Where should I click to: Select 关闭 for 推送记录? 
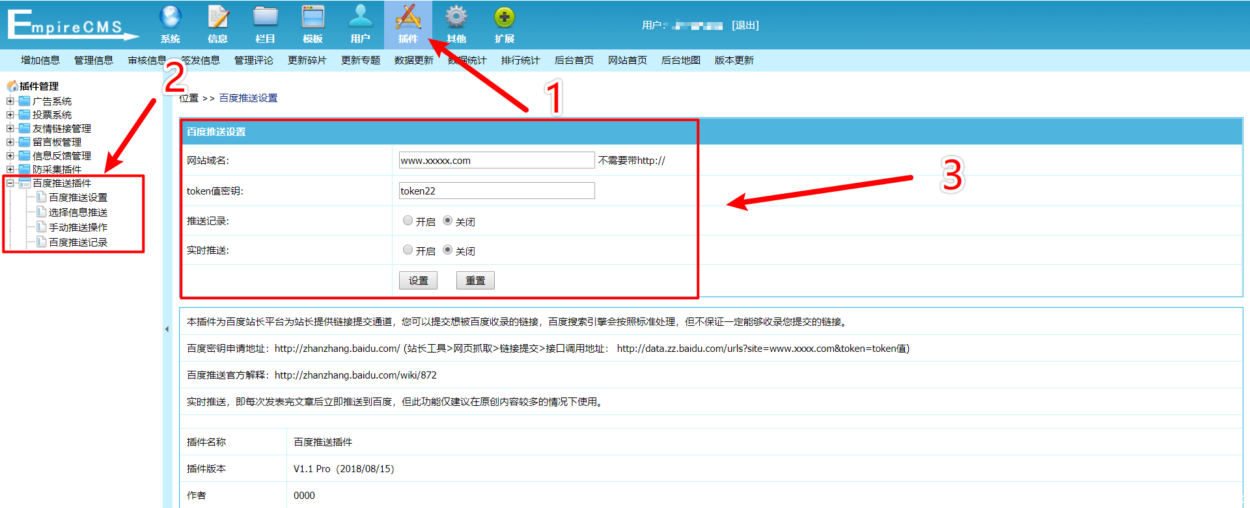point(447,221)
